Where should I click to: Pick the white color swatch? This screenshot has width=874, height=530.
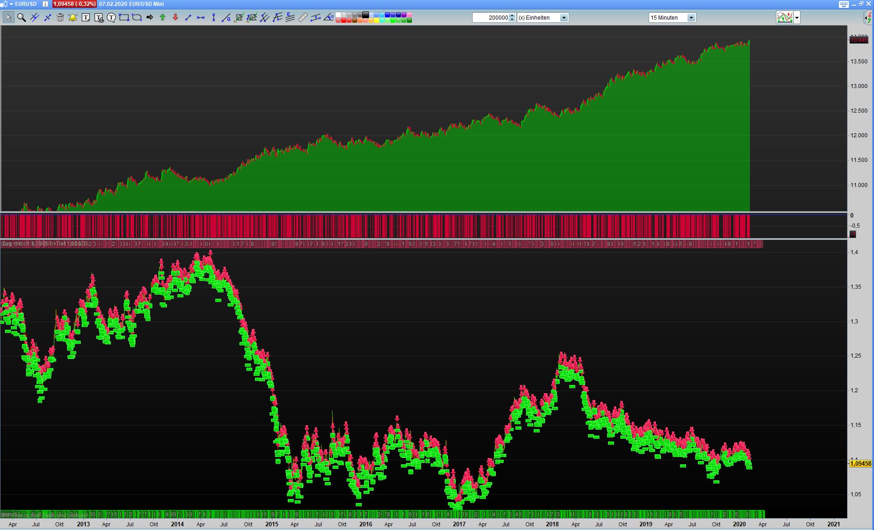click(x=338, y=15)
